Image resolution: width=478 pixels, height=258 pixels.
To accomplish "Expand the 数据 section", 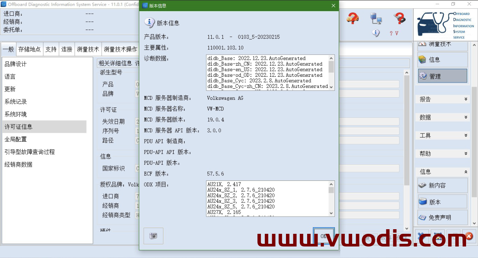I will 443,117.
